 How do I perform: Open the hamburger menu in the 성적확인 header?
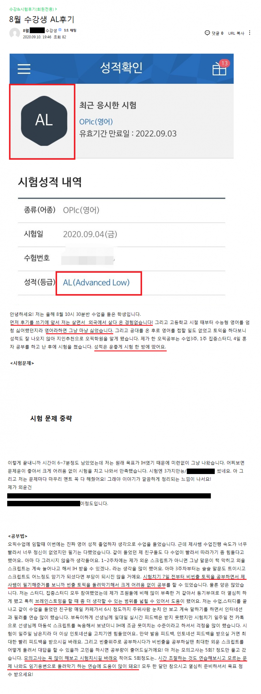click(x=24, y=69)
